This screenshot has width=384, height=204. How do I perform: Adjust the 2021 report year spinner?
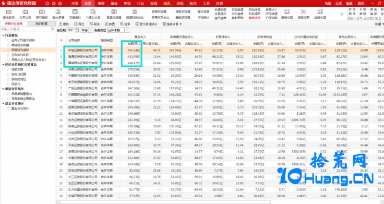[x=77, y=30]
